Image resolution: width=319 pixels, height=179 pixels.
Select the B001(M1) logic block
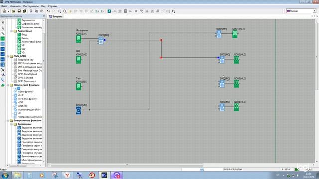pyautogui.click(x=219, y=34)
